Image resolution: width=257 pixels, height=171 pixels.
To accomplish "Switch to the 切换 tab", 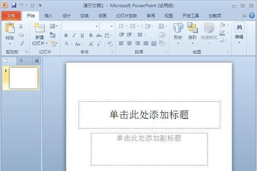I will pyautogui.click(x=84, y=16).
